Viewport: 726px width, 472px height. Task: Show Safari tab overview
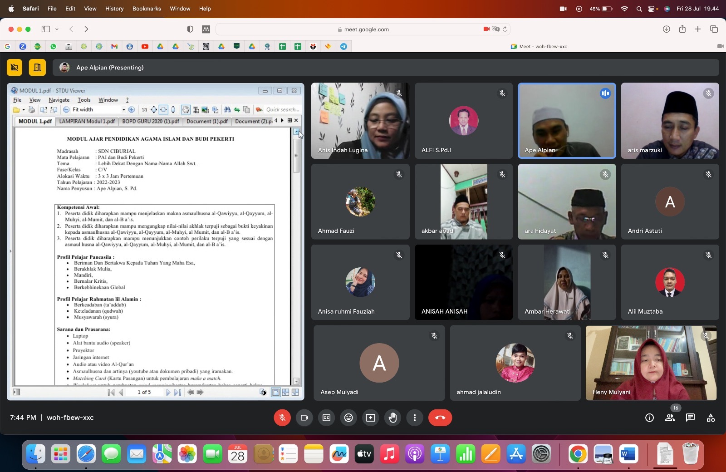pos(714,29)
